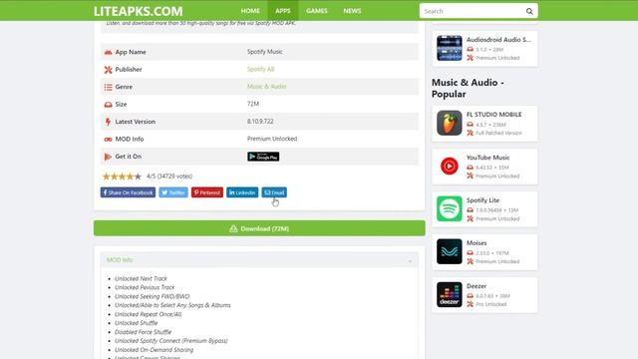Image resolution: width=638 pixels, height=359 pixels.
Task: Share via Pinterest button
Action: tap(207, 192)
